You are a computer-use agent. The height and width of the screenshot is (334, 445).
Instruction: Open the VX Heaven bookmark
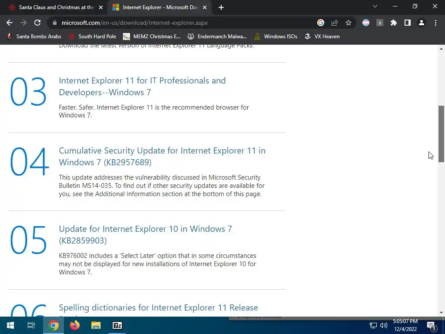coord(322,37)
